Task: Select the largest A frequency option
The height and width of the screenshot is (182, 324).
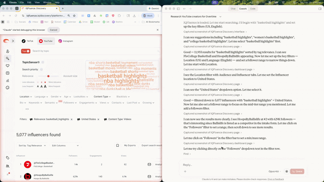Action: click(x=45, y=87)
